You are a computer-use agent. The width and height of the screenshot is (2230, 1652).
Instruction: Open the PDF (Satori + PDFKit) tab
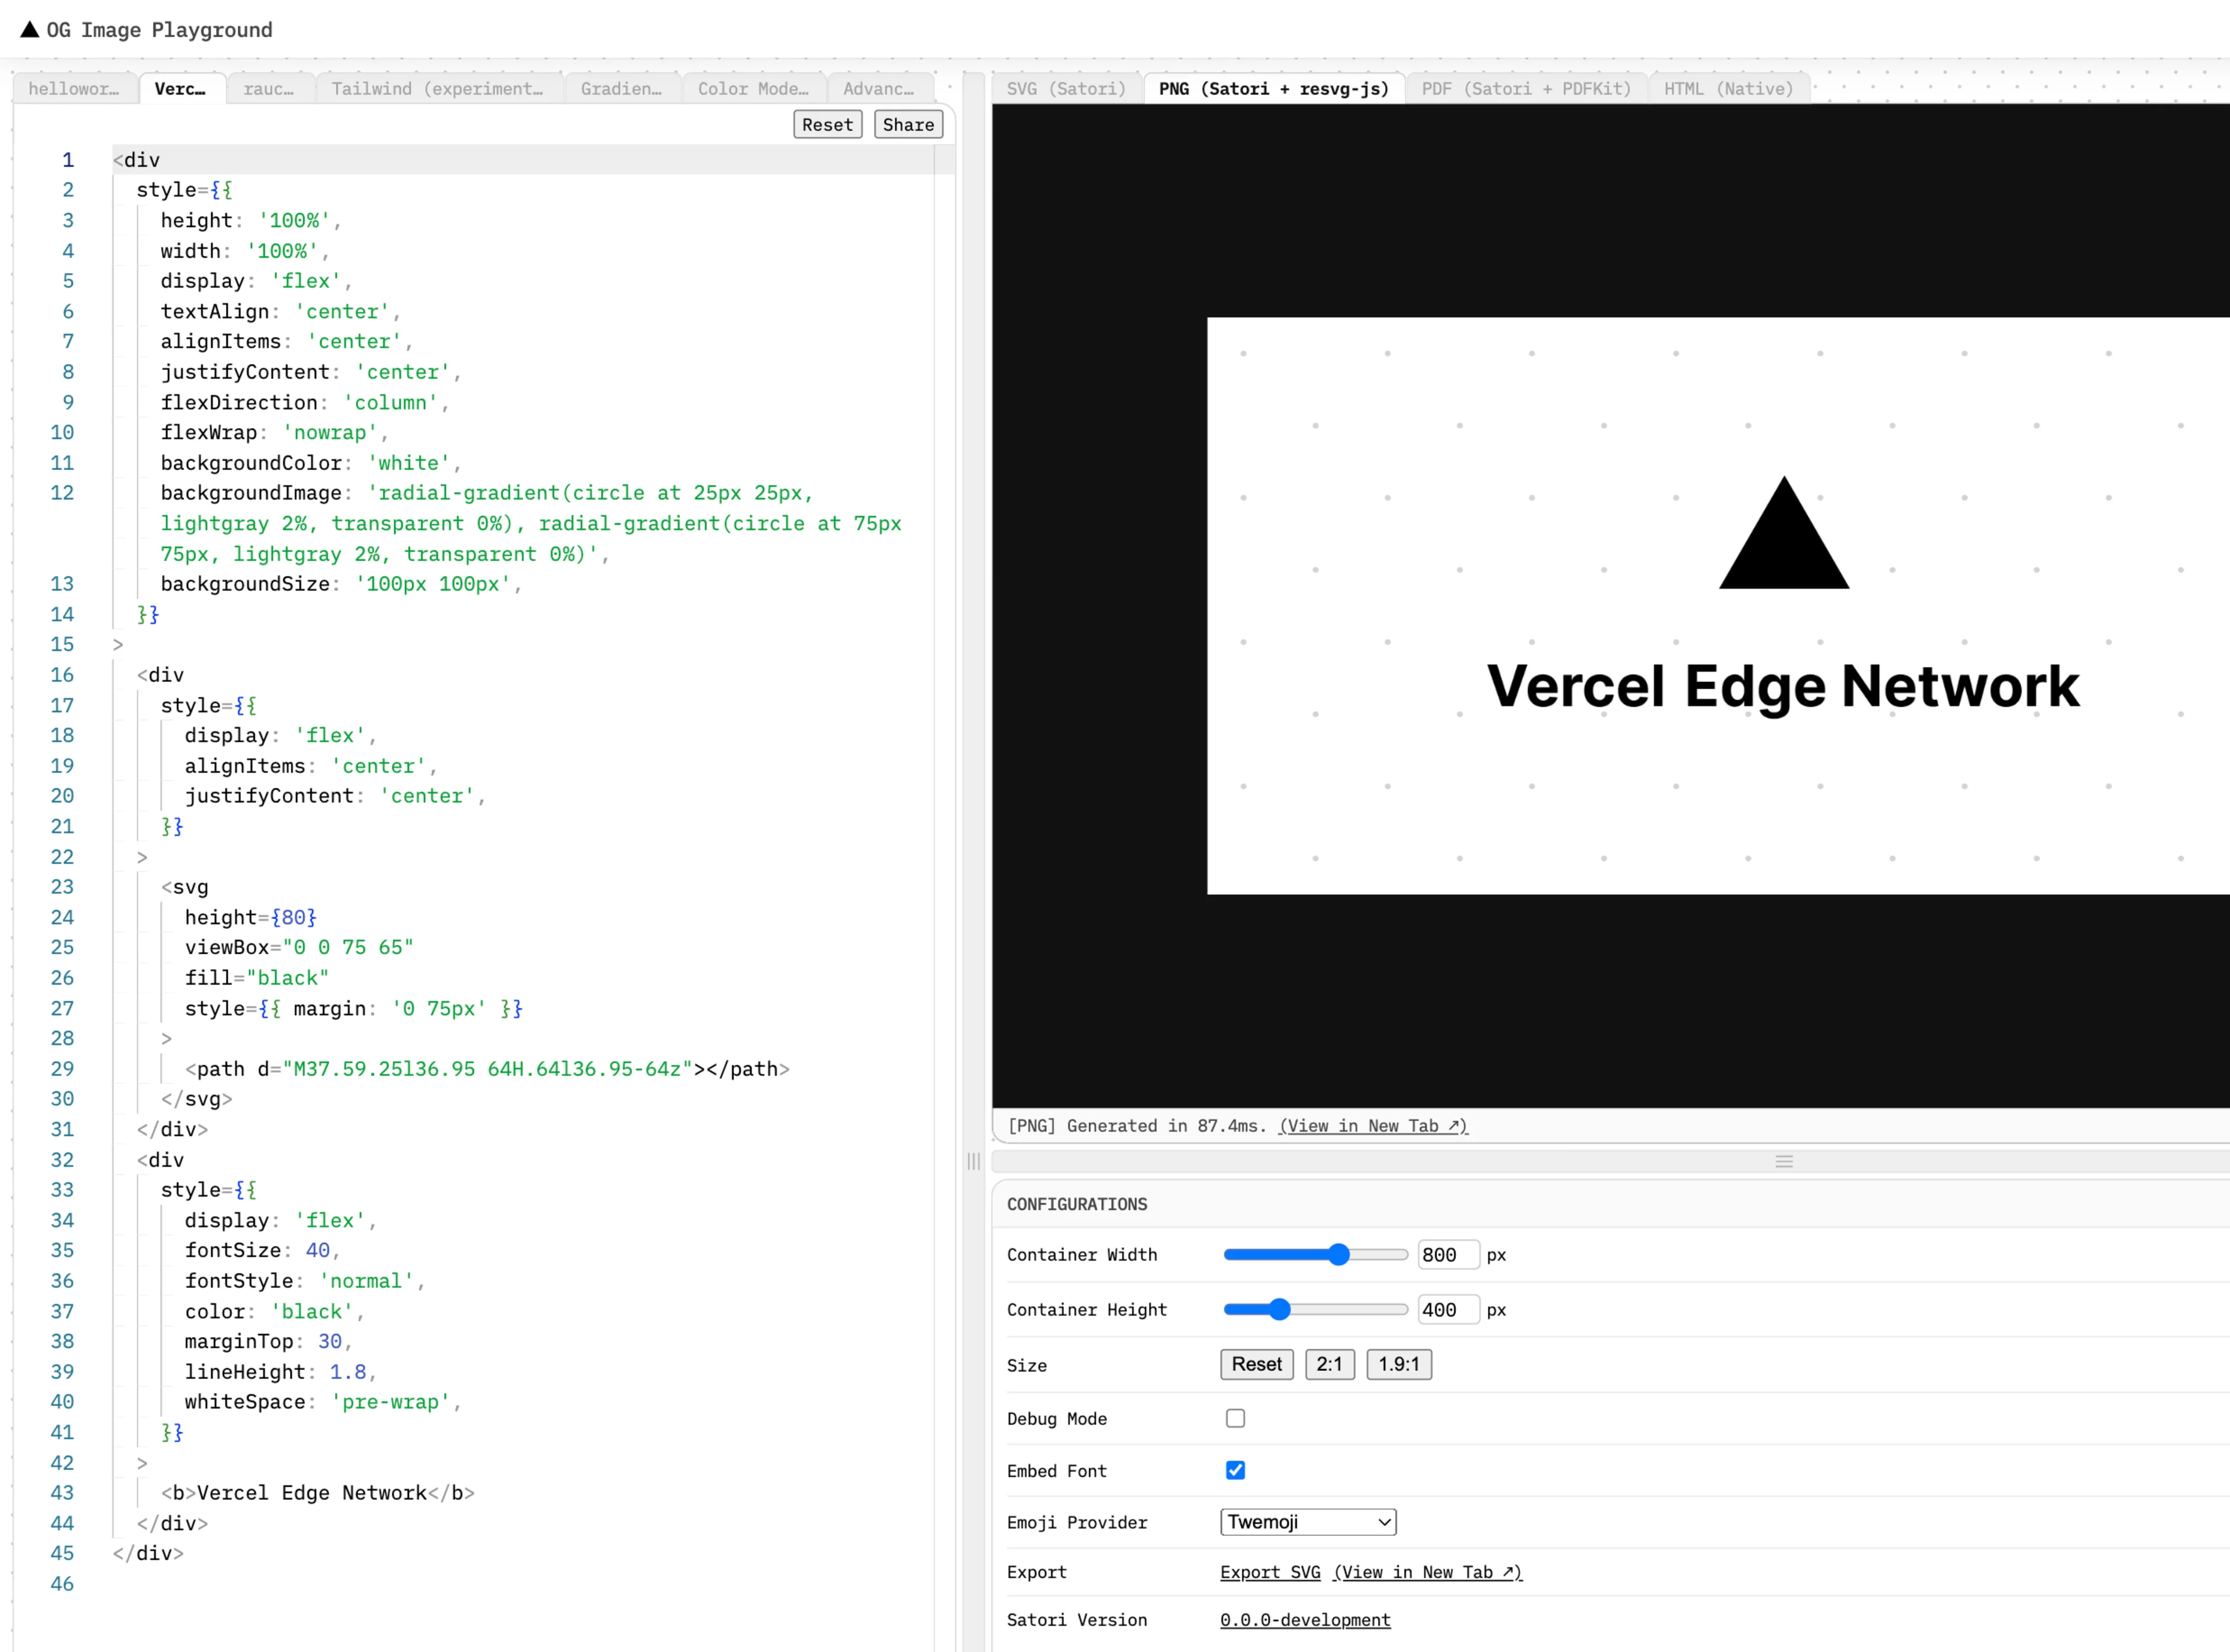(x=1526, y=88)
